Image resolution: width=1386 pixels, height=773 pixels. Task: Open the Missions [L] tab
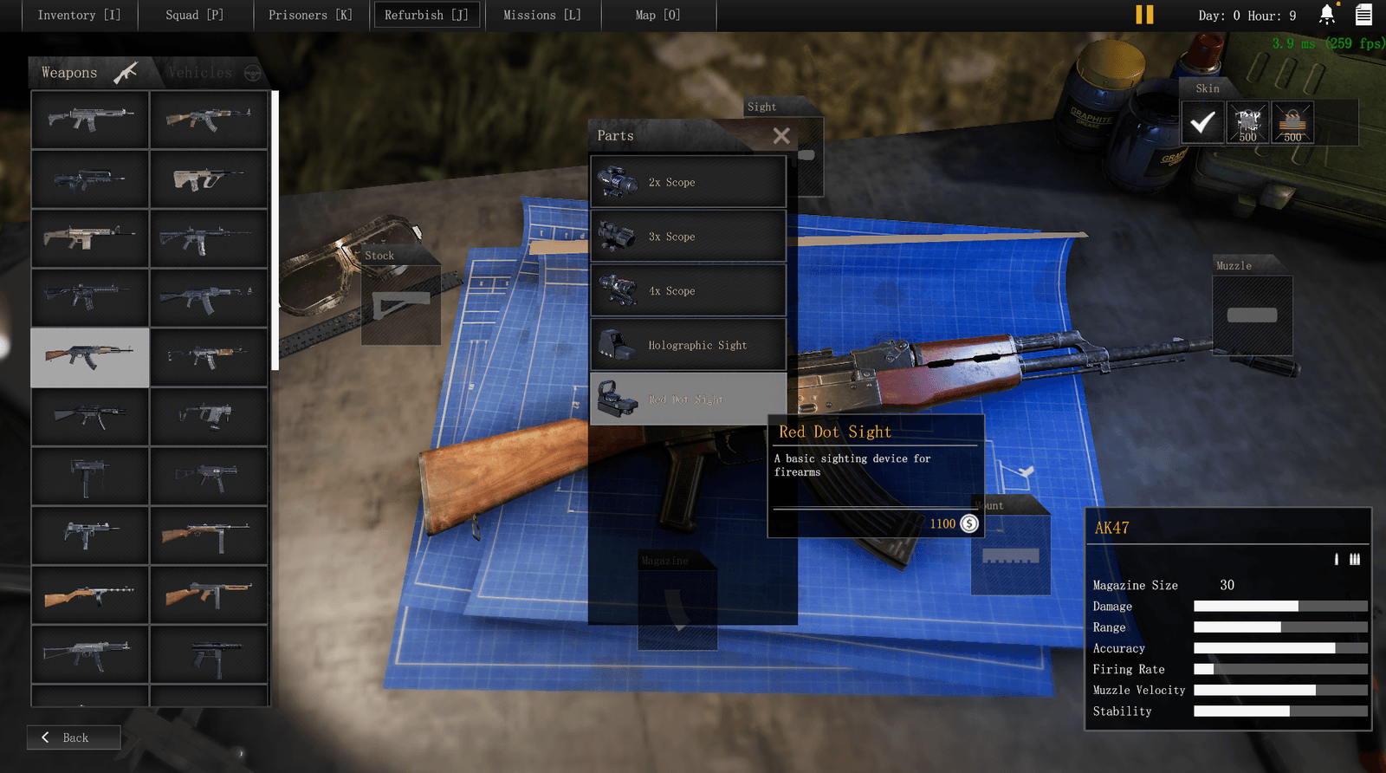pos(542,15)
